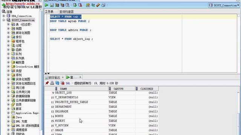This screenshot has width=241, height=135.
Task: Select the 调度程序 tree item
Action: coord(21,130)
